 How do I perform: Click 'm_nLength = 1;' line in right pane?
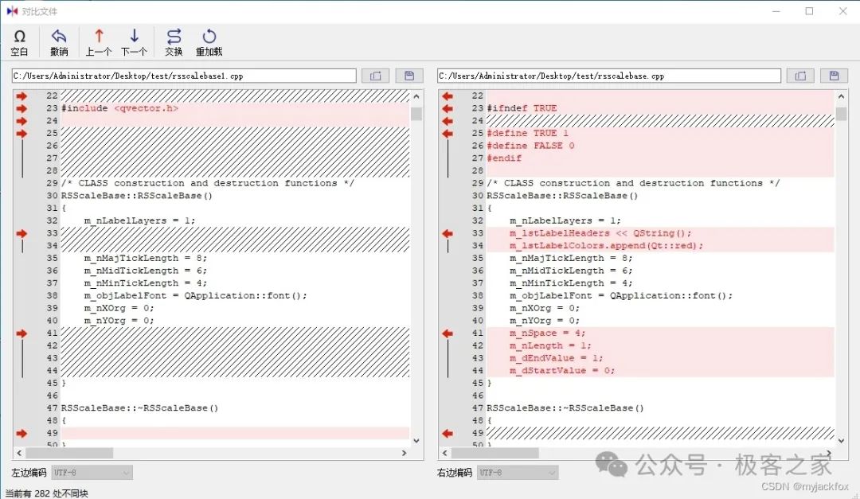click(x=550, y=346)
